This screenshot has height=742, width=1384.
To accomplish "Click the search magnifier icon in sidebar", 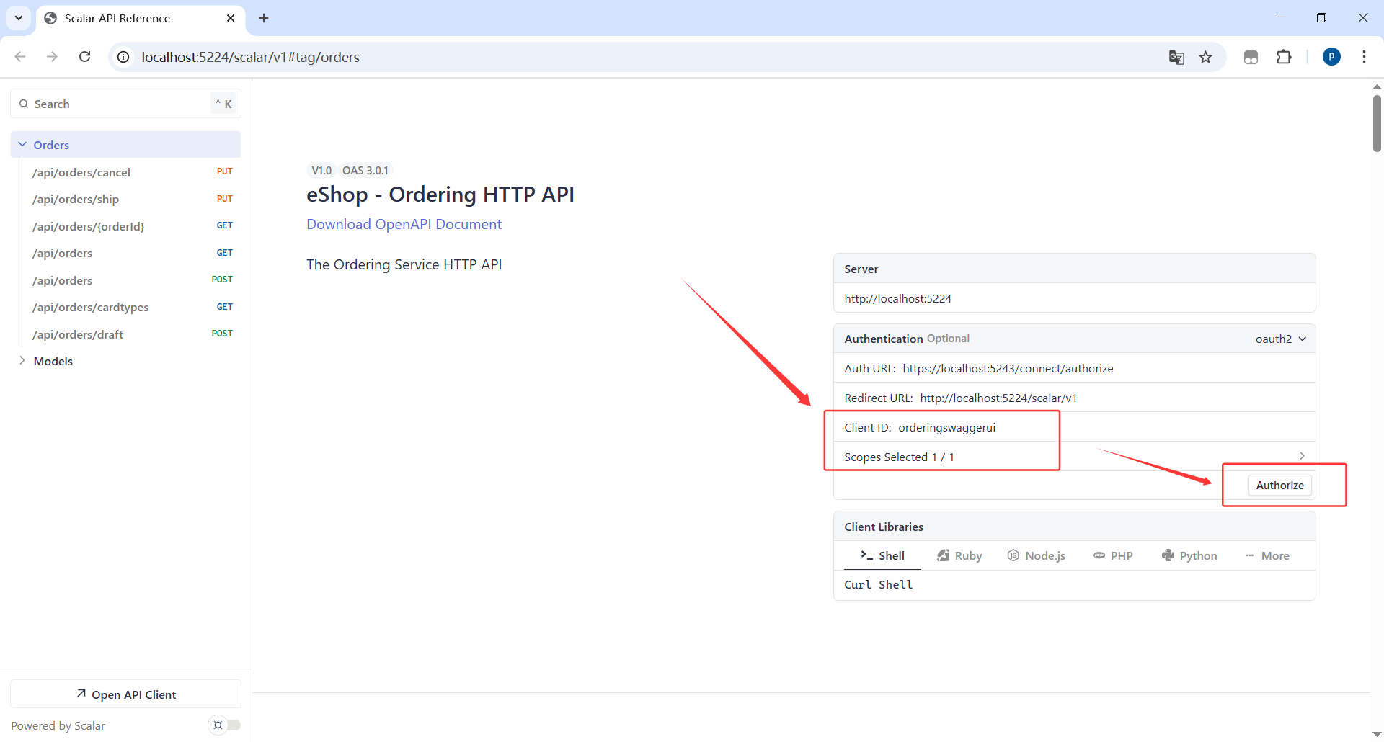I will tap(24, 104).
